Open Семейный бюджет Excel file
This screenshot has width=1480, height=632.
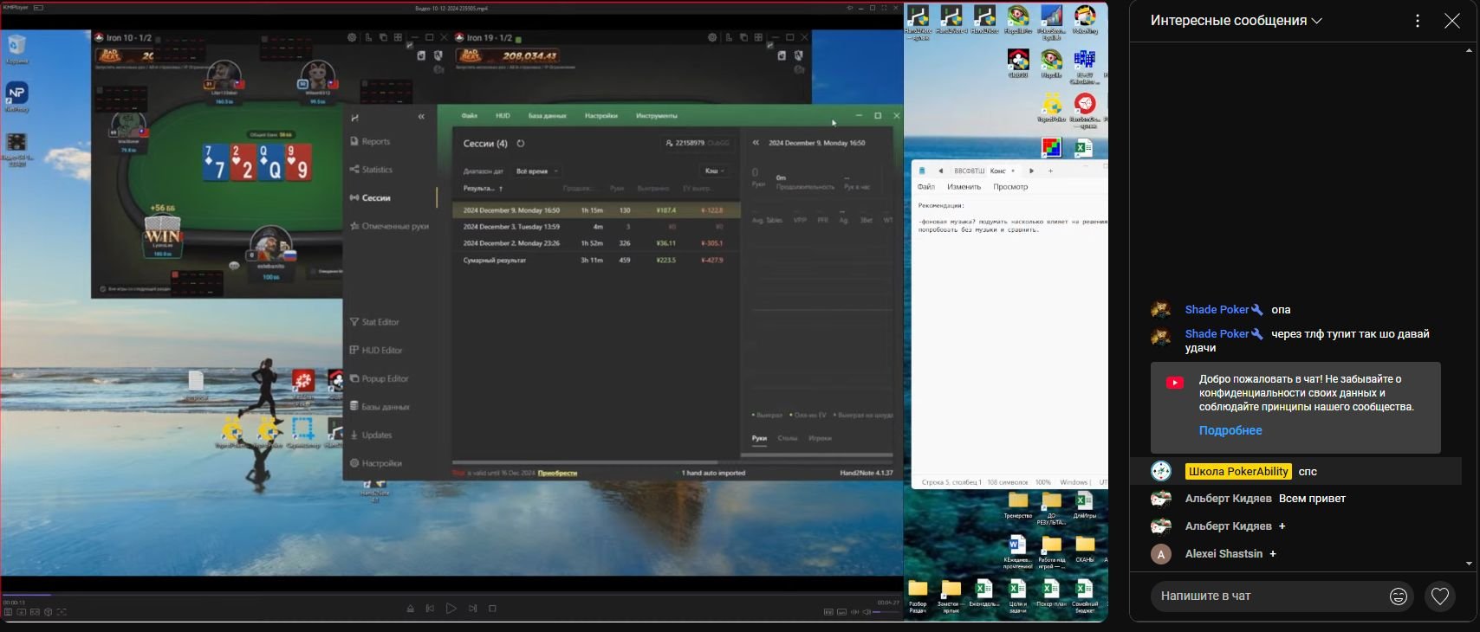(1084, 596)
